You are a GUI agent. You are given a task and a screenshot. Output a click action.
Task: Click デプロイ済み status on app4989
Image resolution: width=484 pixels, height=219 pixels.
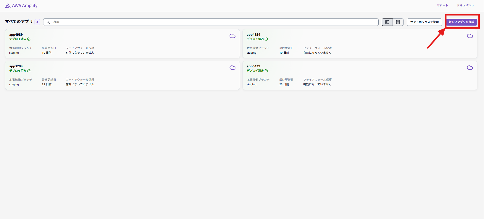click(x=18, y=39)
